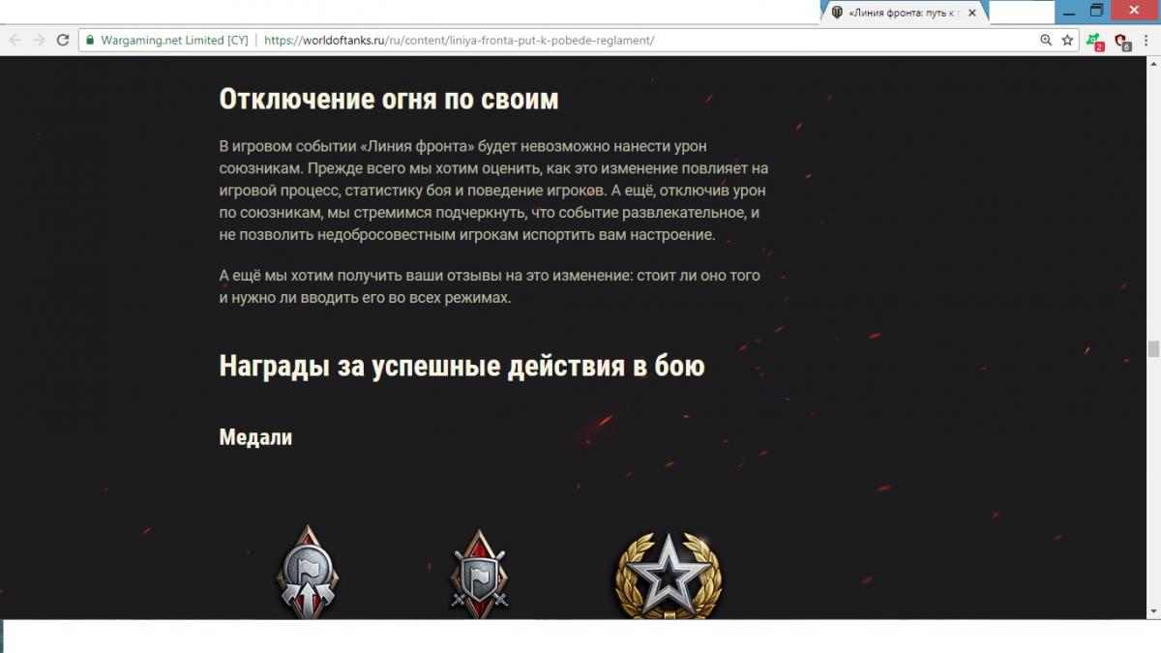Click the Wargaming.net Limited certificate label

pos(174,41)
